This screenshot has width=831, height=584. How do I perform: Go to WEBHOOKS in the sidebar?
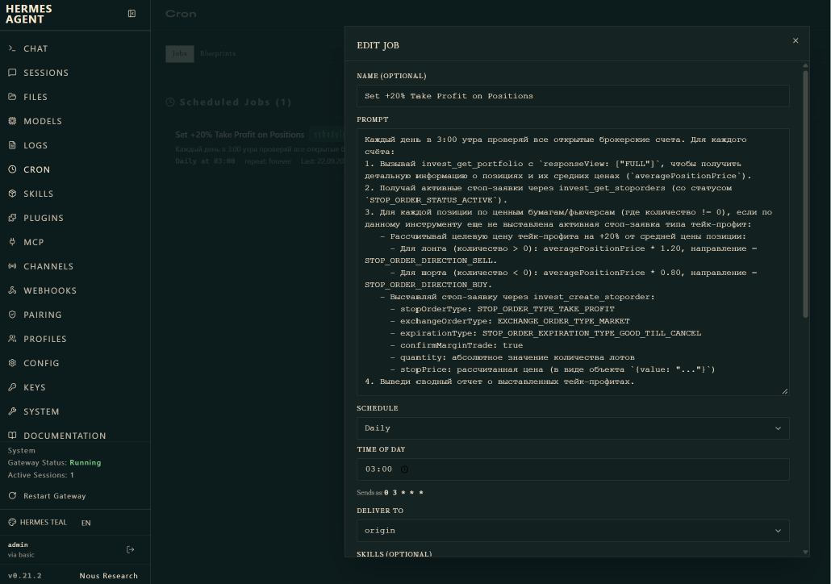50,290
